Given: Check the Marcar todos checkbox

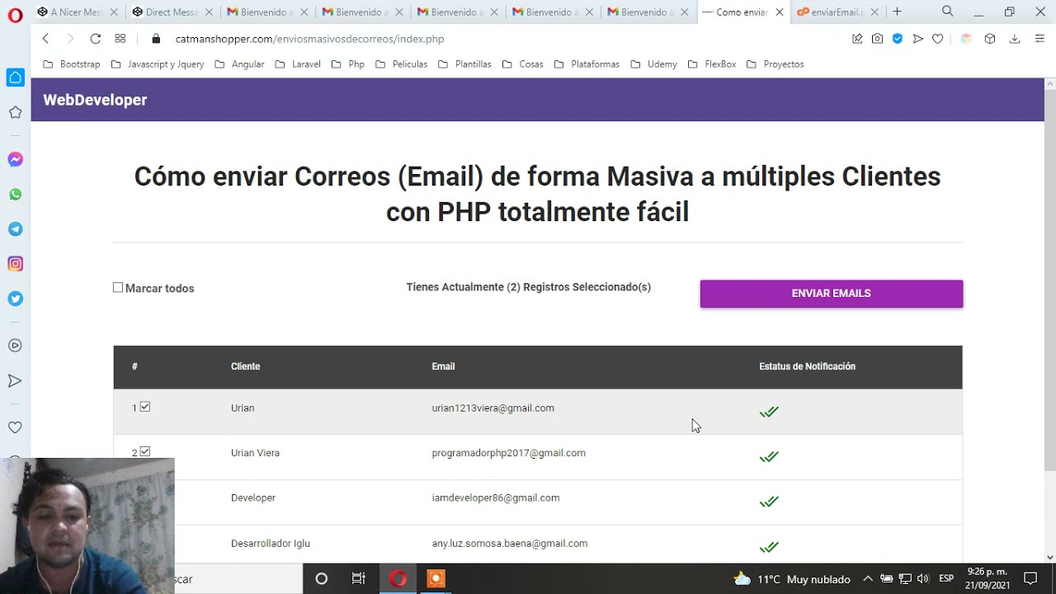Looking at the screenshot, I should tap(118, 288).
